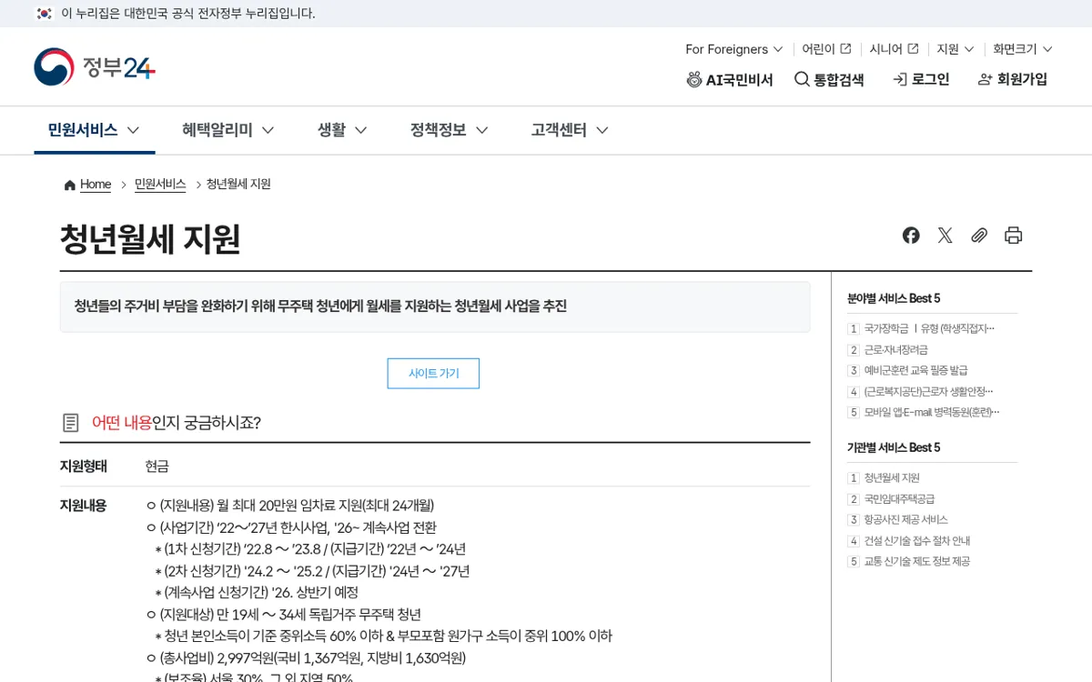1092x682 pixels.
Task: Go to Home breadcrumb link
Action: click(96, 185)
